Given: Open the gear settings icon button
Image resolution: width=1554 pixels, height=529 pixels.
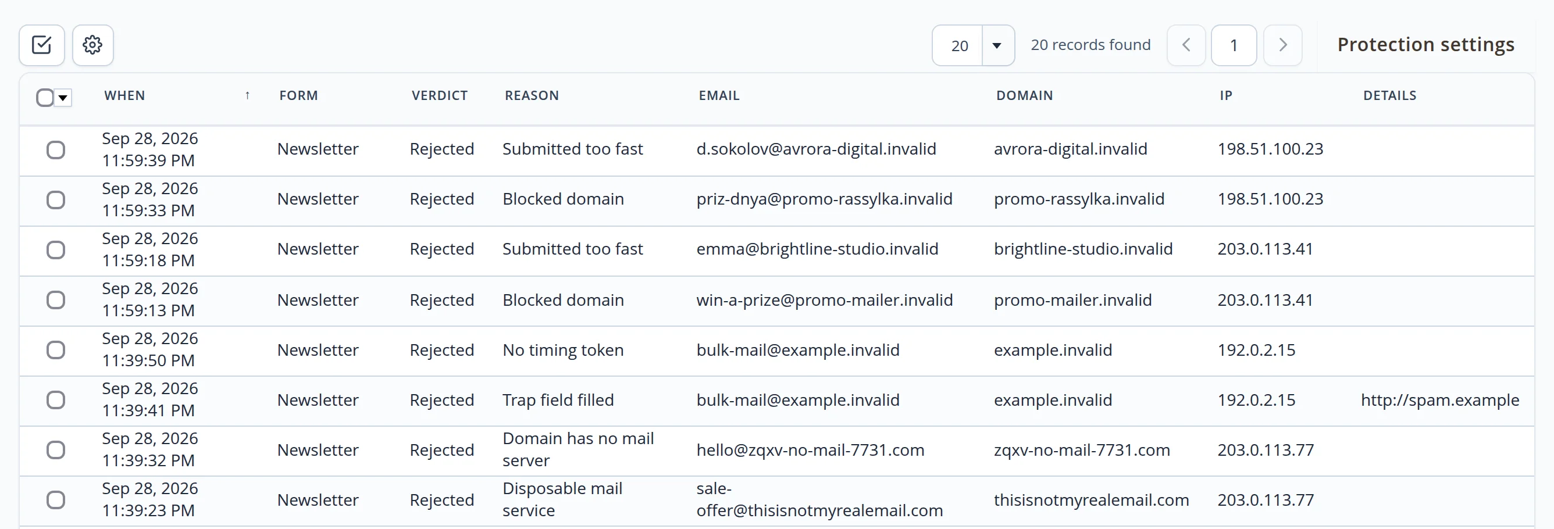Looking at the screenshot, I should [93, 45].
